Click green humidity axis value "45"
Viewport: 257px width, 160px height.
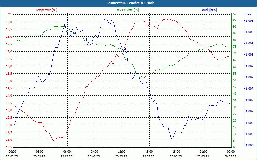point(235,87)
